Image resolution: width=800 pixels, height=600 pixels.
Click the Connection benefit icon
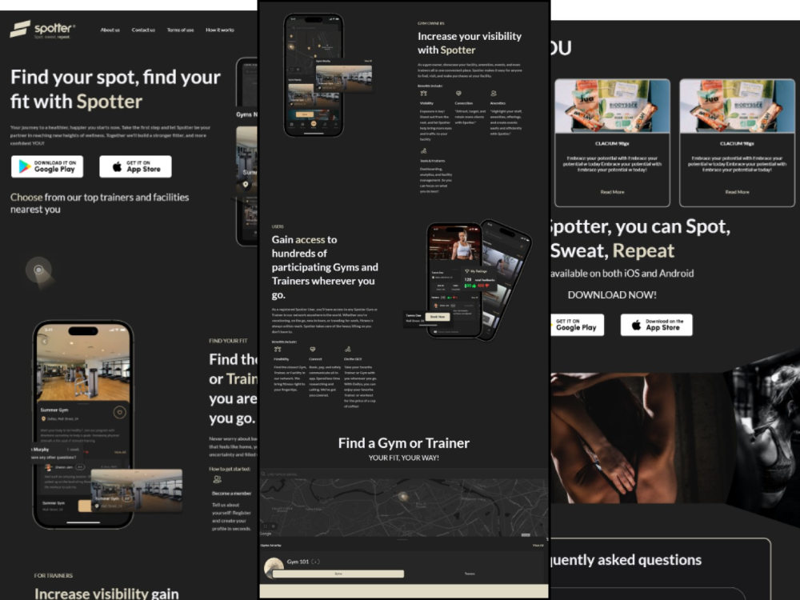tap(458, 94)
